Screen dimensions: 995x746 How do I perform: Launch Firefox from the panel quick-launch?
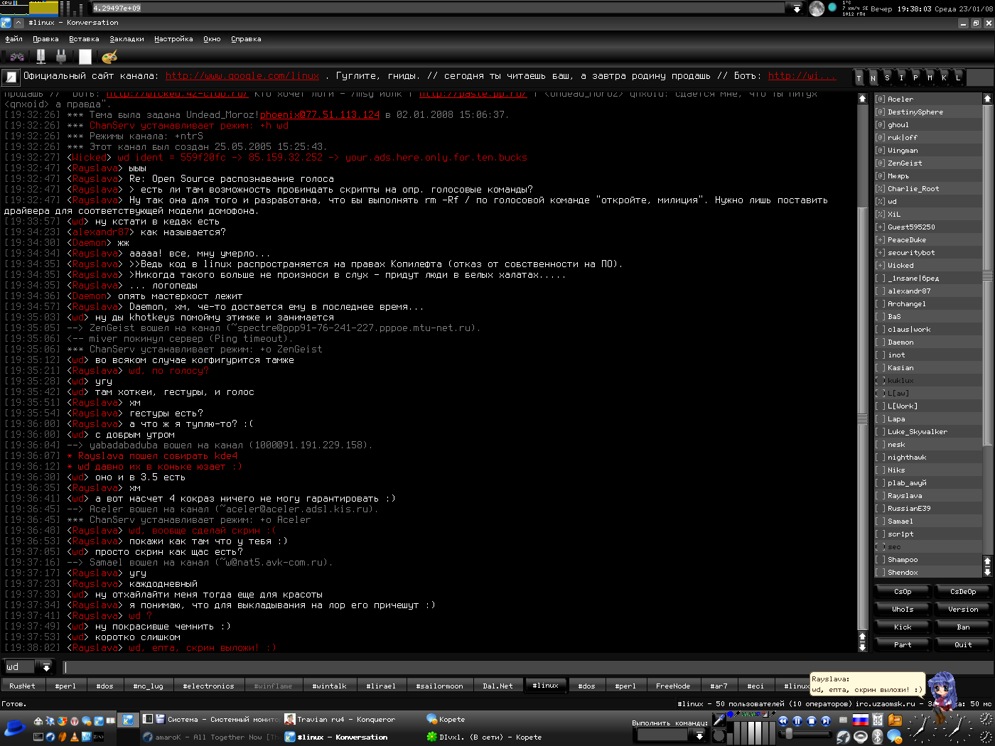click(x=62, y=720)
